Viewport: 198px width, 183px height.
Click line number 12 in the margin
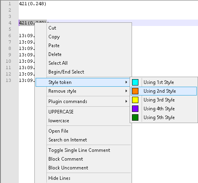click(x=8, y=74)
